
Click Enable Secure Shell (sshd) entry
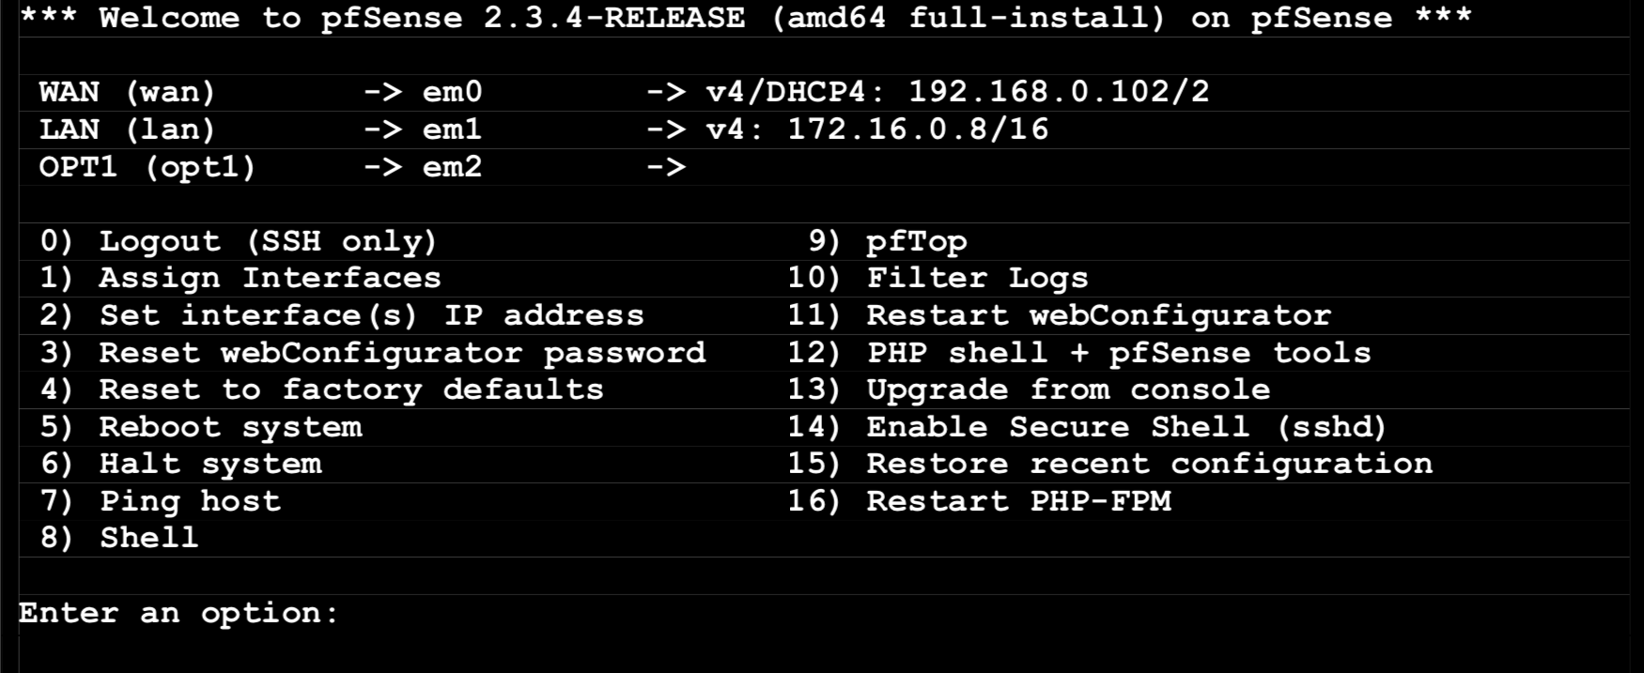click(x=1088, y=427)
